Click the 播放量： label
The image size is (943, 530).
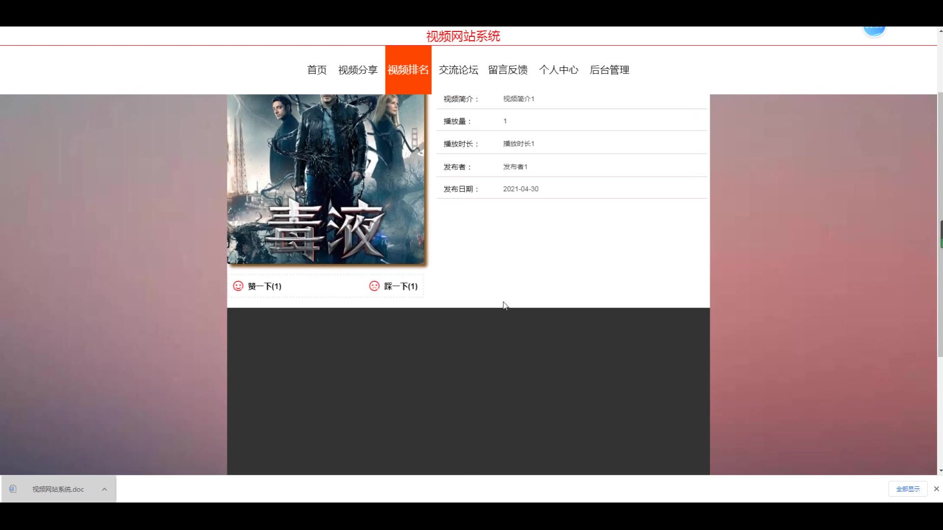pos(457,121)
